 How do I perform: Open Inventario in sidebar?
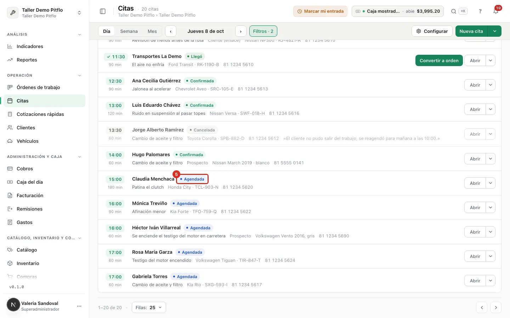45,263
